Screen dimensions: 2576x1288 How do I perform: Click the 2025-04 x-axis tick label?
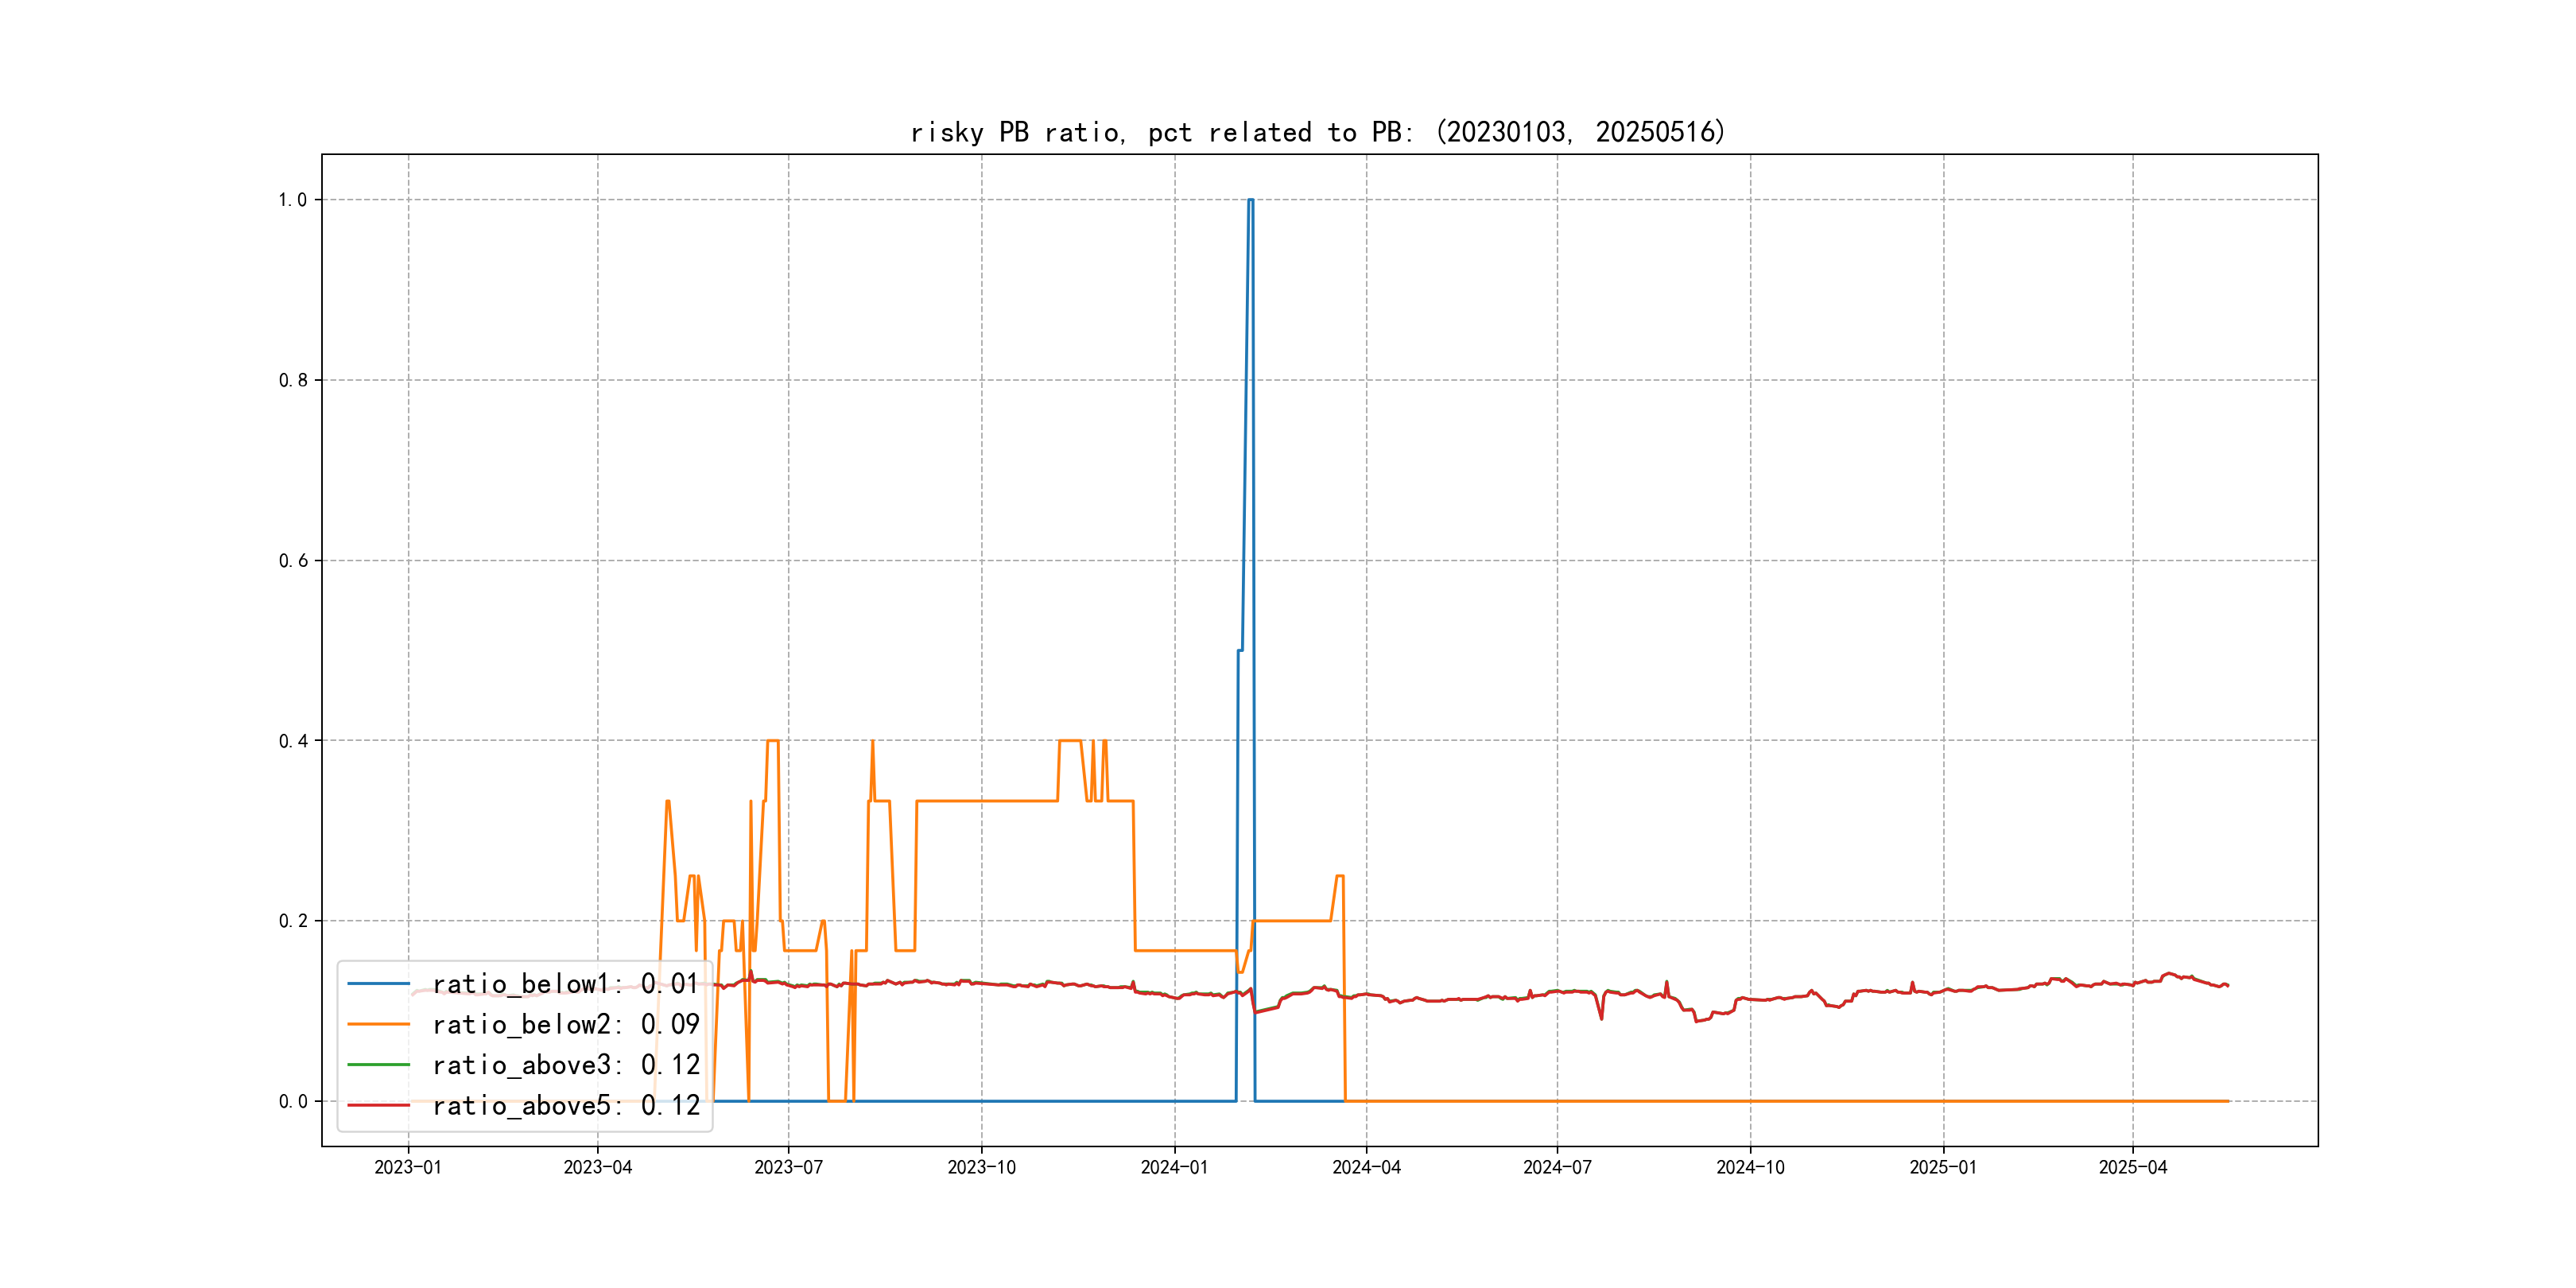click(x=2132, y=1167)
